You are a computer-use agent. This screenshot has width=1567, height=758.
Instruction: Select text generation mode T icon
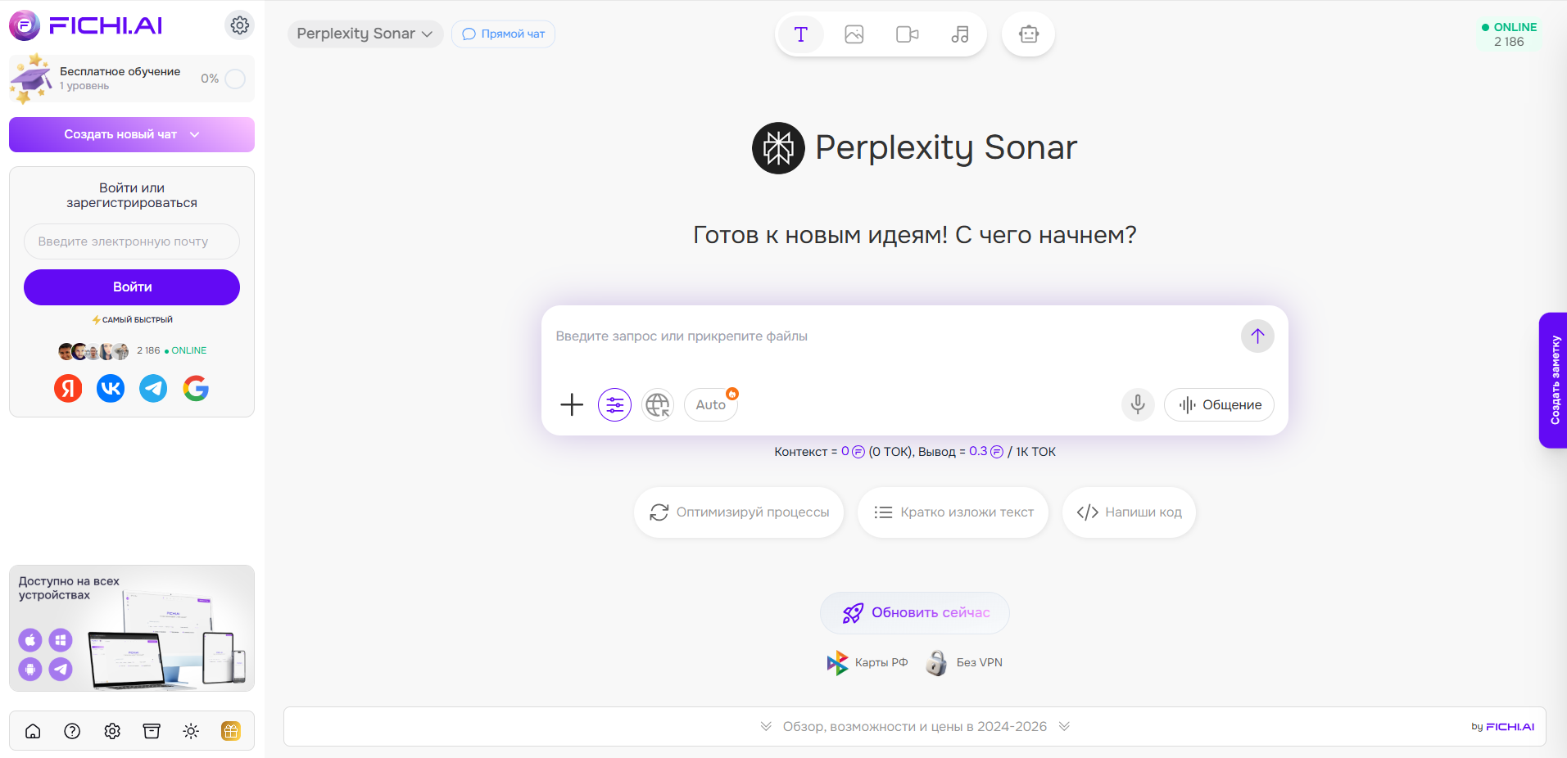pos(800,34)
